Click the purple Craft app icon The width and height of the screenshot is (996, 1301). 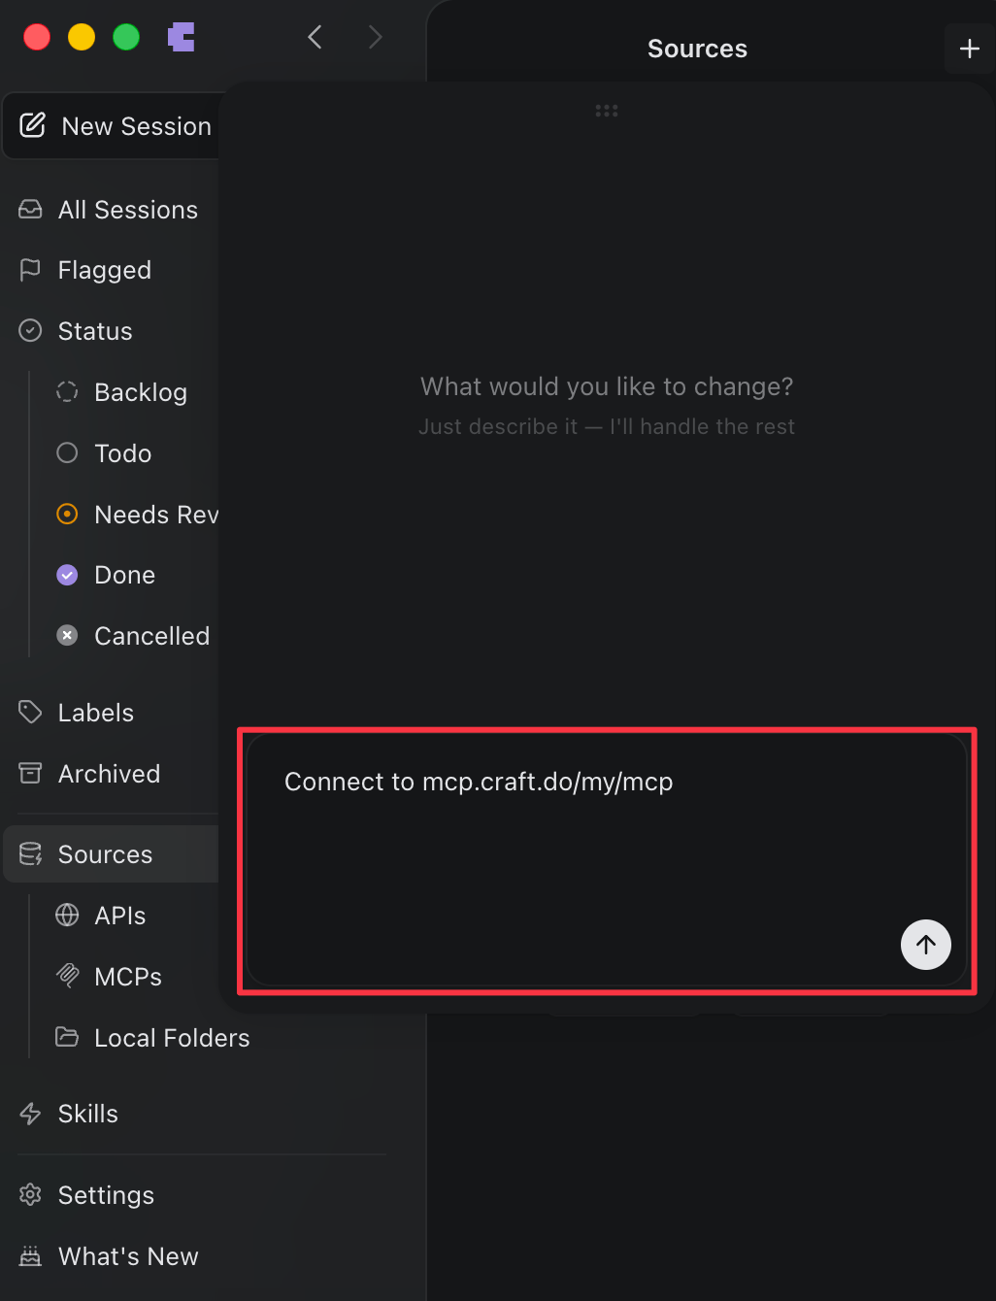coord(182,36)
